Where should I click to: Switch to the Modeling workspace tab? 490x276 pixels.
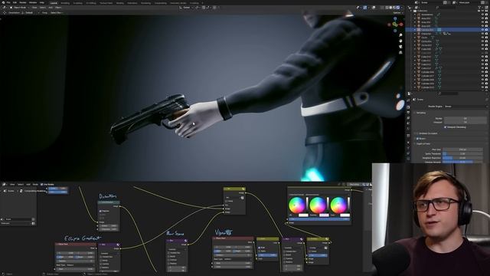[65, 3]
